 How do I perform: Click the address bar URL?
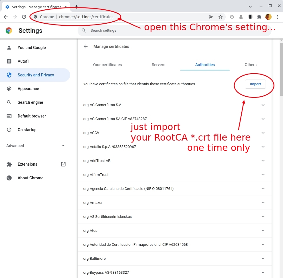[86, 17]
